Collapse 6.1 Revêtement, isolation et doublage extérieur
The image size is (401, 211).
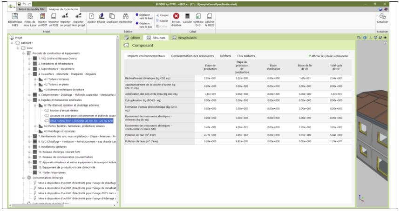click(35, 105)
